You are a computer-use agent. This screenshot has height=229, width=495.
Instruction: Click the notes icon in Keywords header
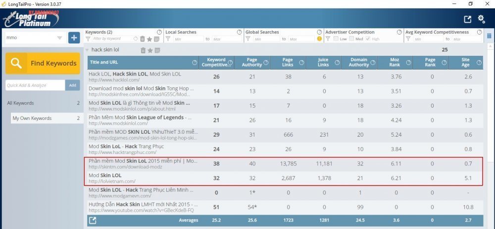[x=156, y=39]
